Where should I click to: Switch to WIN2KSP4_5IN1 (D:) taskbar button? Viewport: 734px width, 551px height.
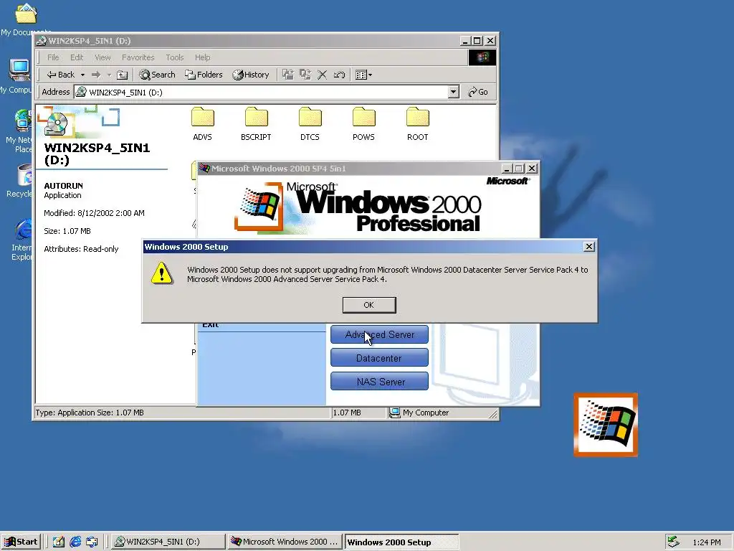[x=167, y=542]
